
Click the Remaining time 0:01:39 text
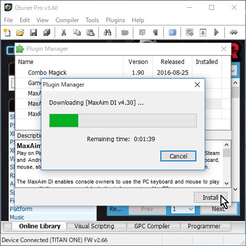pos(121,139)
